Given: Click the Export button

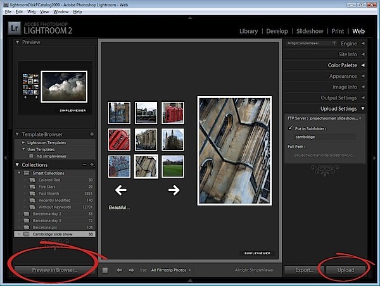Looking at the screenshot, I should click(x=304, y=270).
